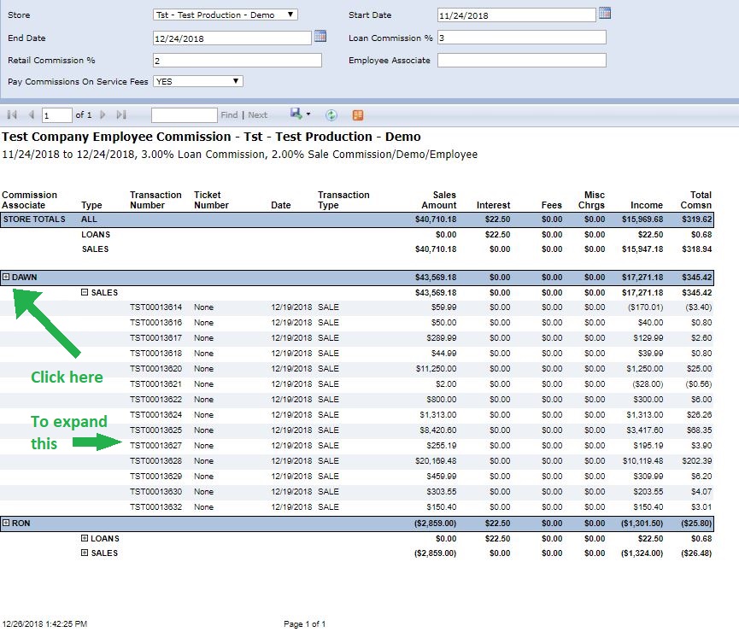The height and width of the screenshot is (632, 739).
Task: Click RON's ($25.80) total commission
Action: click(696, 524)
